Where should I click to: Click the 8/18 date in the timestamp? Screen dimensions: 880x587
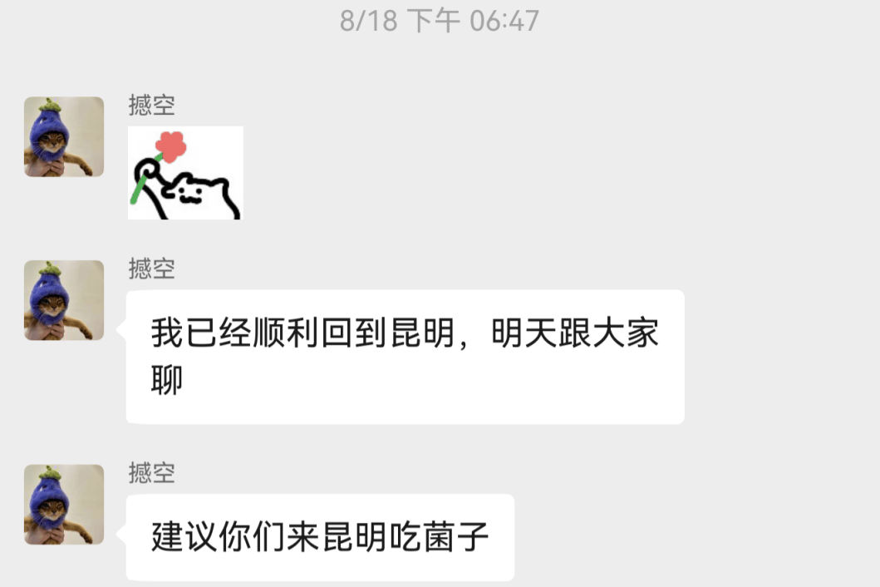(369, 22)
